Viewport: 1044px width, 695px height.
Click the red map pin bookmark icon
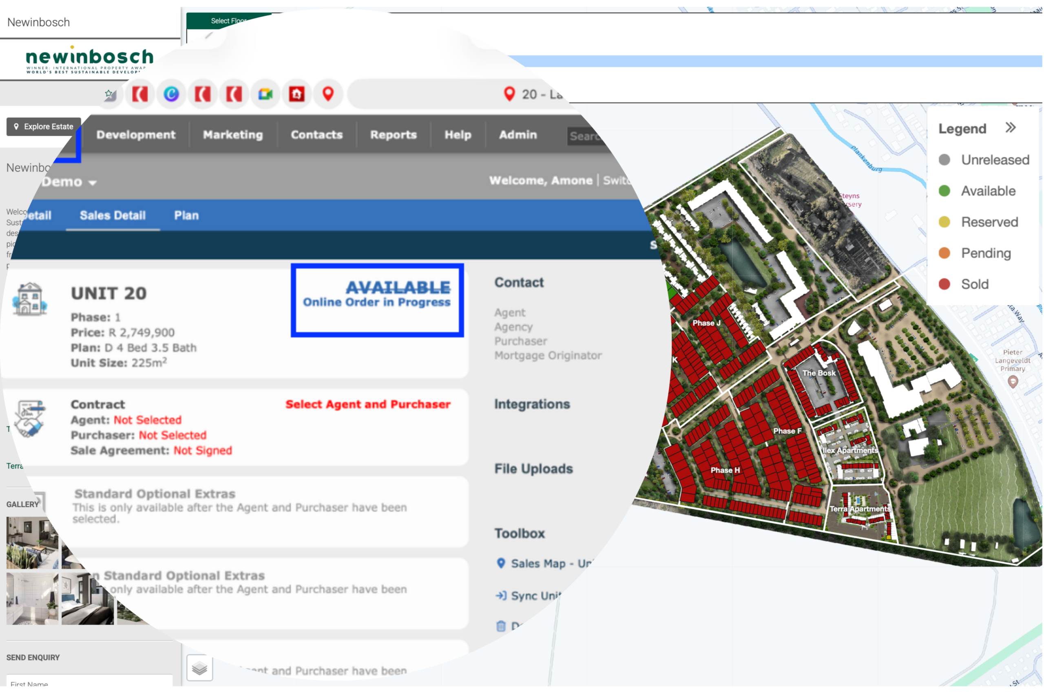point(328,94)
